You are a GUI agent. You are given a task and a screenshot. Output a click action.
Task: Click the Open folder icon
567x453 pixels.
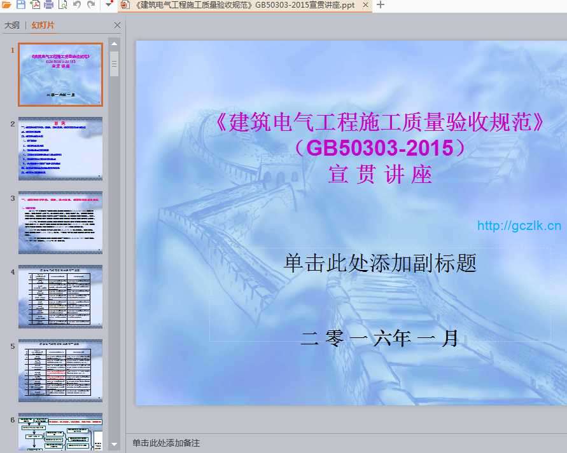tap(6, 5)
